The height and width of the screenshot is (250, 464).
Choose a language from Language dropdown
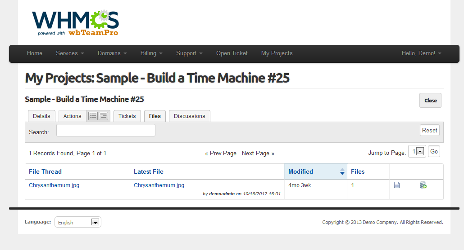[78, 222]
